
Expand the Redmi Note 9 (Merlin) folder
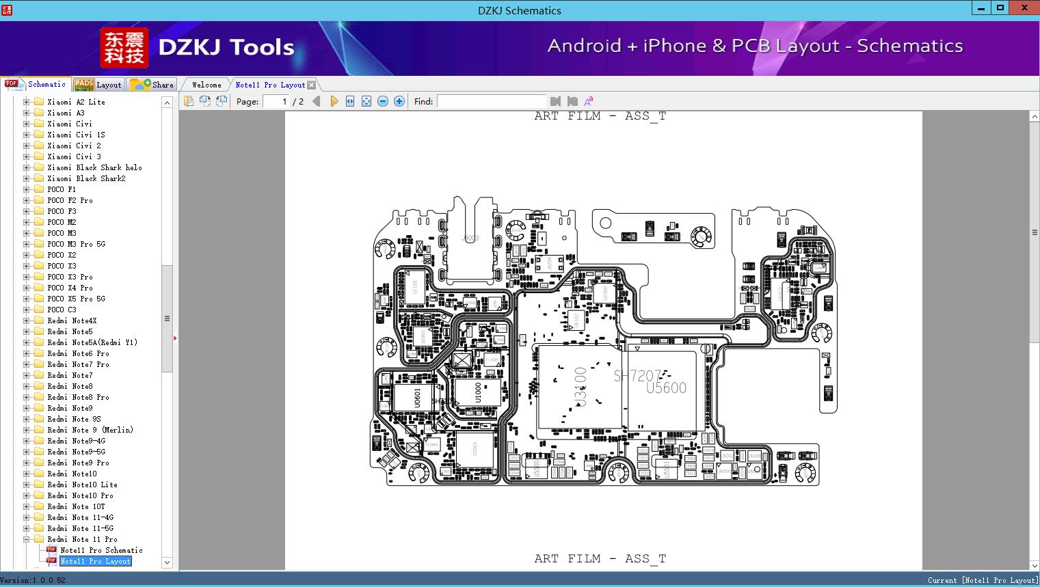click(27, 430)
